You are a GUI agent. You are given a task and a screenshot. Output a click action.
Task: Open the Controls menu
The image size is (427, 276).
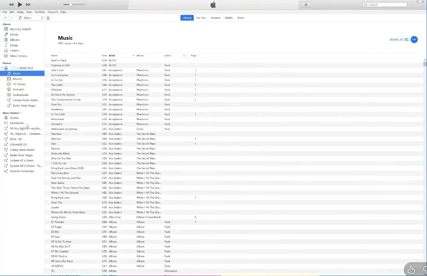[40, 12]
